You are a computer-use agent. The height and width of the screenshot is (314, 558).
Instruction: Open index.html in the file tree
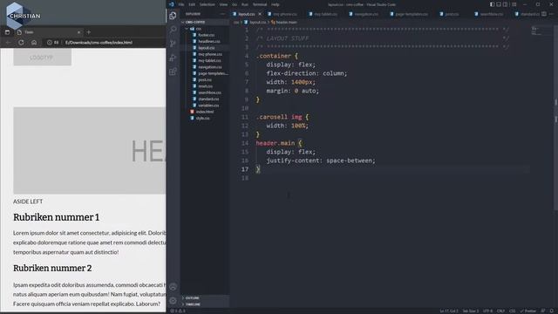205,112
